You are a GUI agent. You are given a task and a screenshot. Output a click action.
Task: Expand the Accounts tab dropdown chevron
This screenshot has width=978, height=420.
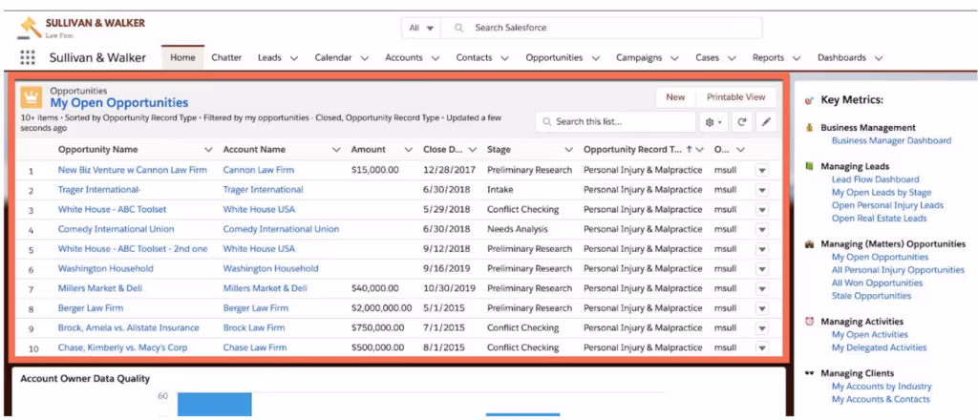(x=436, y=58)
